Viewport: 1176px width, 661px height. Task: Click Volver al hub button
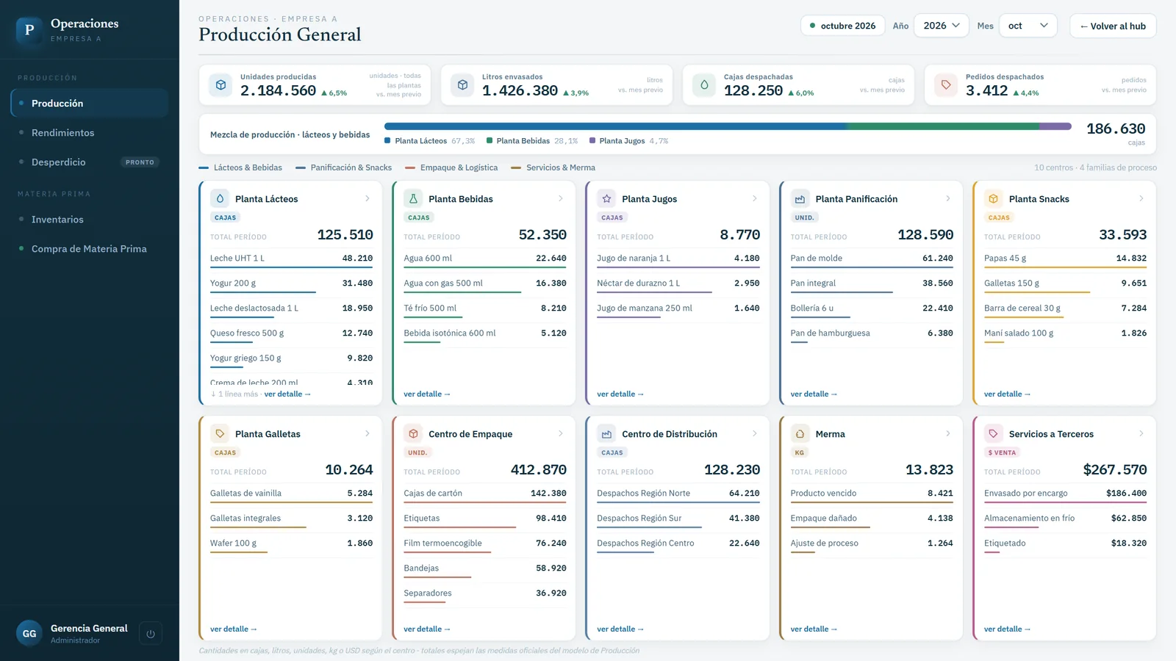coord(1113,26)
